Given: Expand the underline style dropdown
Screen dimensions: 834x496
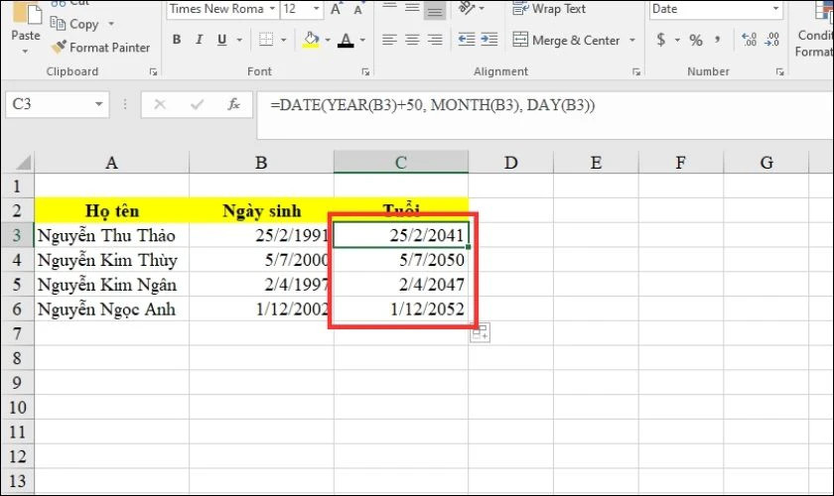Looking at the screenshot, I should 239,40.
